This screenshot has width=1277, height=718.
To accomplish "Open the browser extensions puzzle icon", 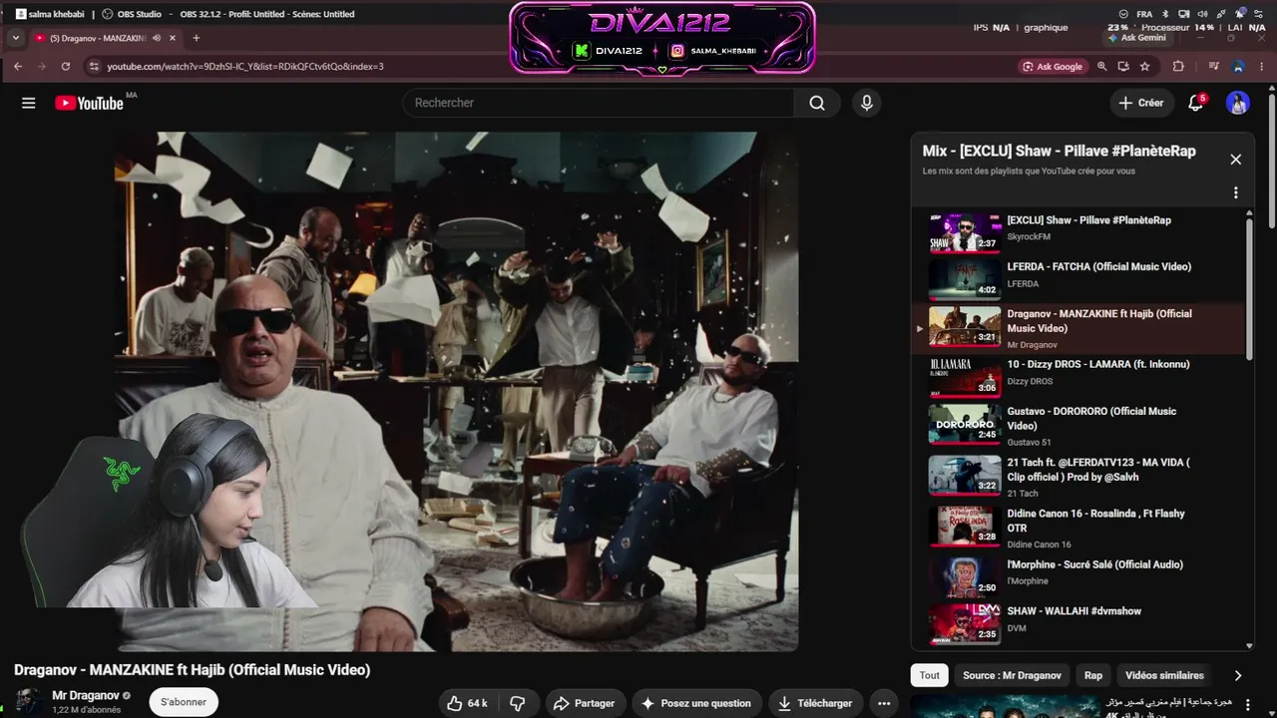I will tap(1178, 66).
